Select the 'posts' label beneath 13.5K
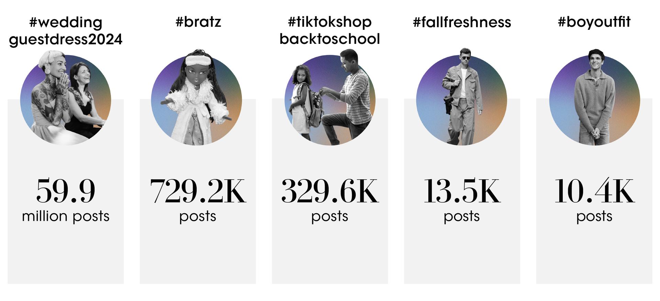Viewport: 660px width, 301px height. [x=462, y=217]
